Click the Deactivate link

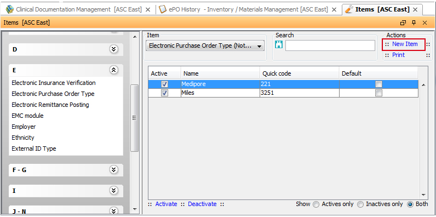202,204
